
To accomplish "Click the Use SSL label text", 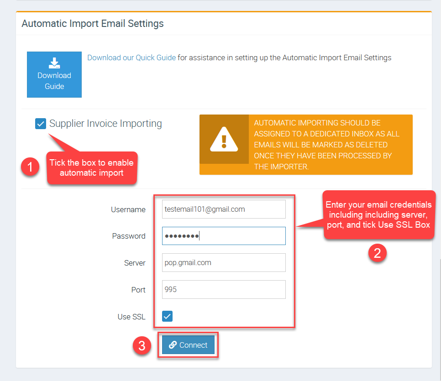I will (131, 317).
